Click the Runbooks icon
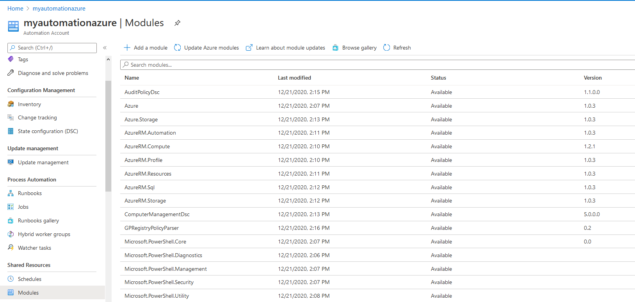Viewport: 635px width, 302px height. coord(11,193)
